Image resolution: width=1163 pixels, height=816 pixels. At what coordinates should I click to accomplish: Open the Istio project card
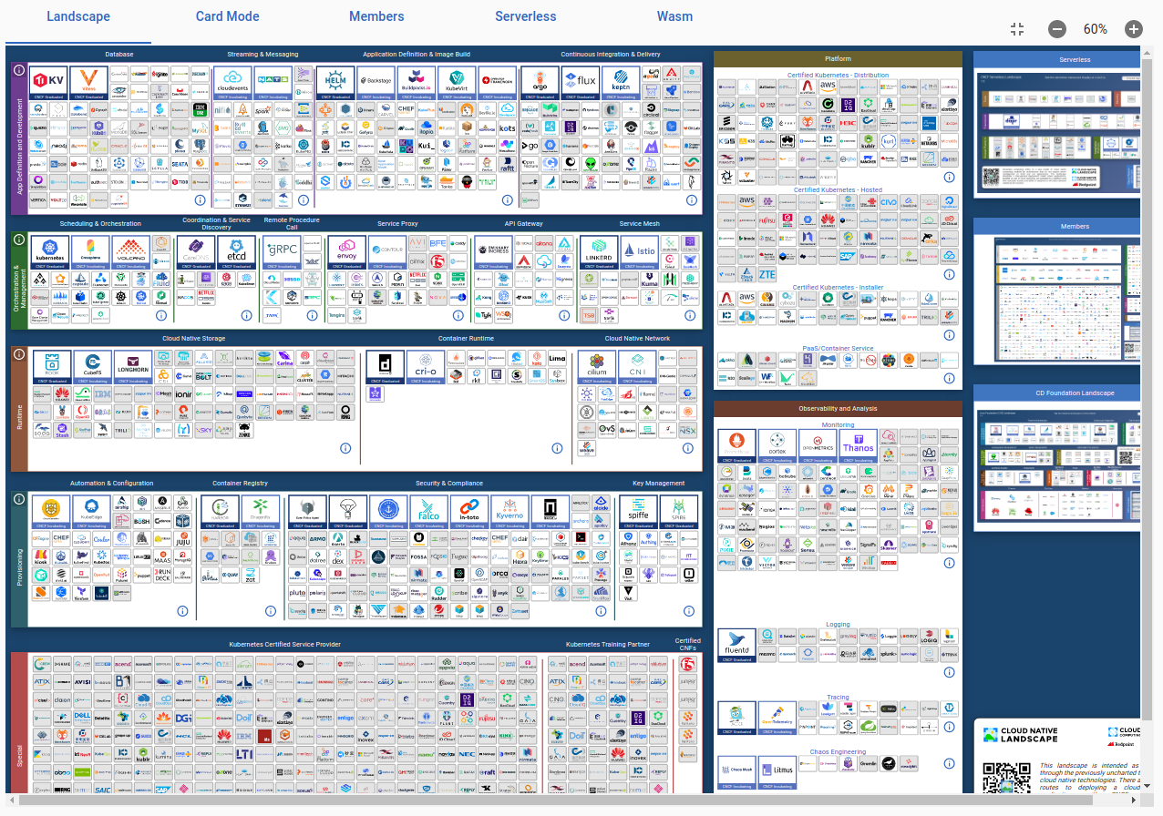pyautogui.click(x=638, y=252)
